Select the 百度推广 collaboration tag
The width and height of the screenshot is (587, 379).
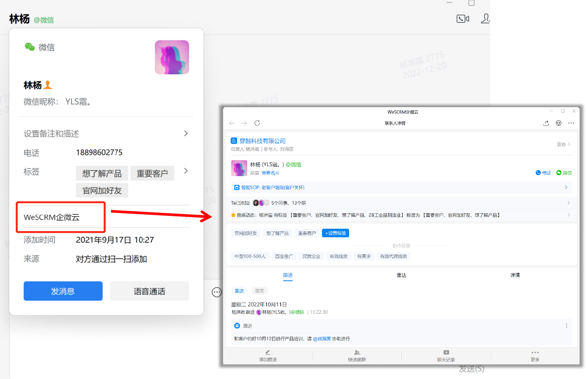(x=284, y=256)
